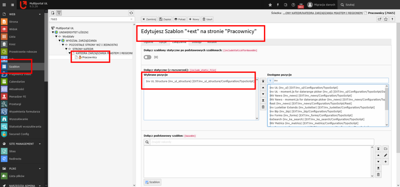The image size is (400, 187).
Task: Click pencil edit icon beside base template list
Action: point(386,155)
